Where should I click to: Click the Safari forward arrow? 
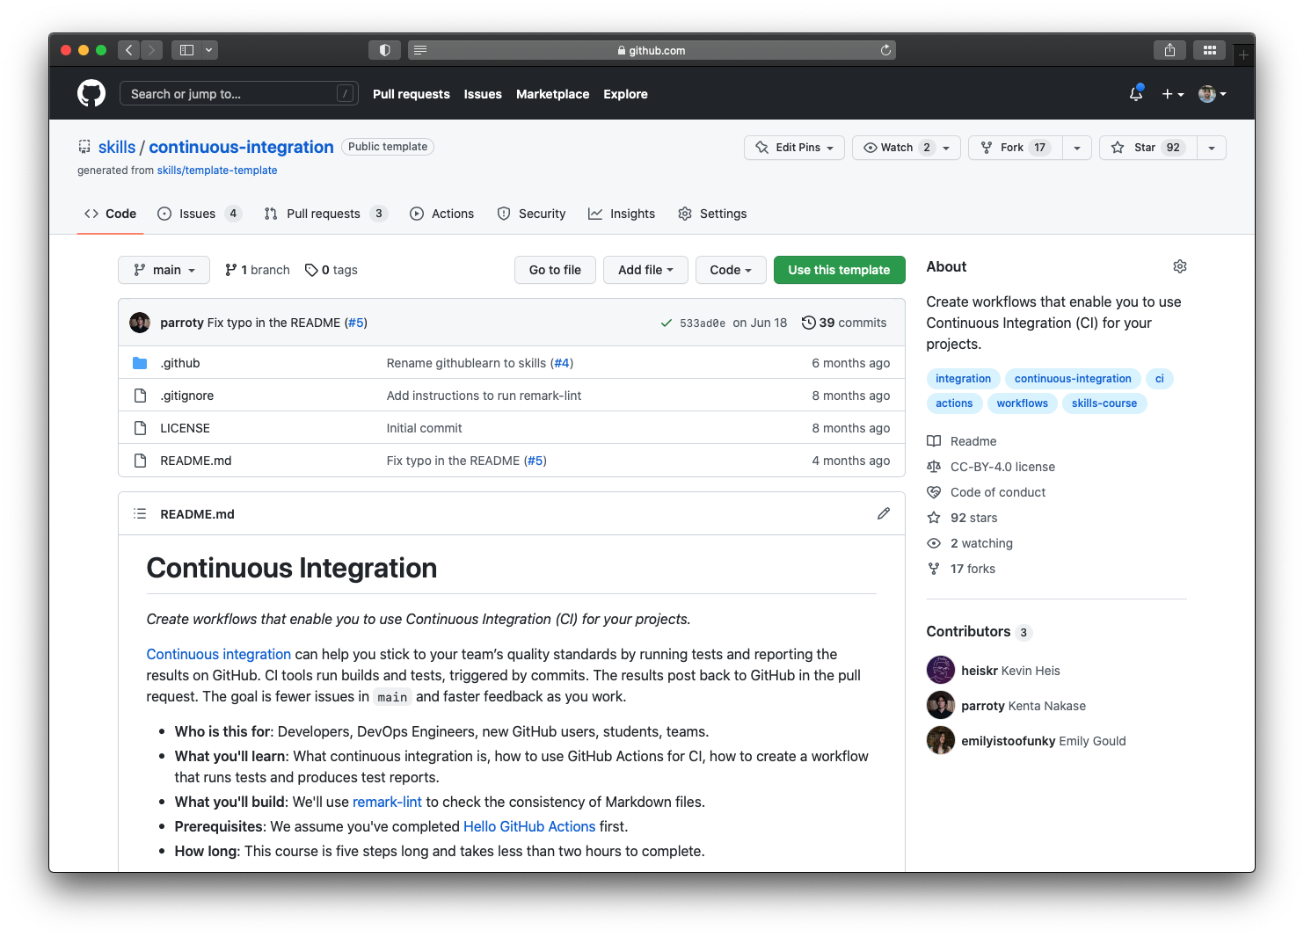pos(152,50)
